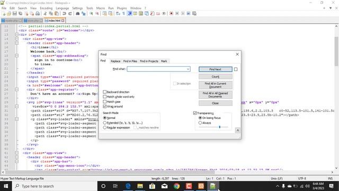
Task: Click the Save Recorded Macro toolbar icon
Action: [194, 13]
